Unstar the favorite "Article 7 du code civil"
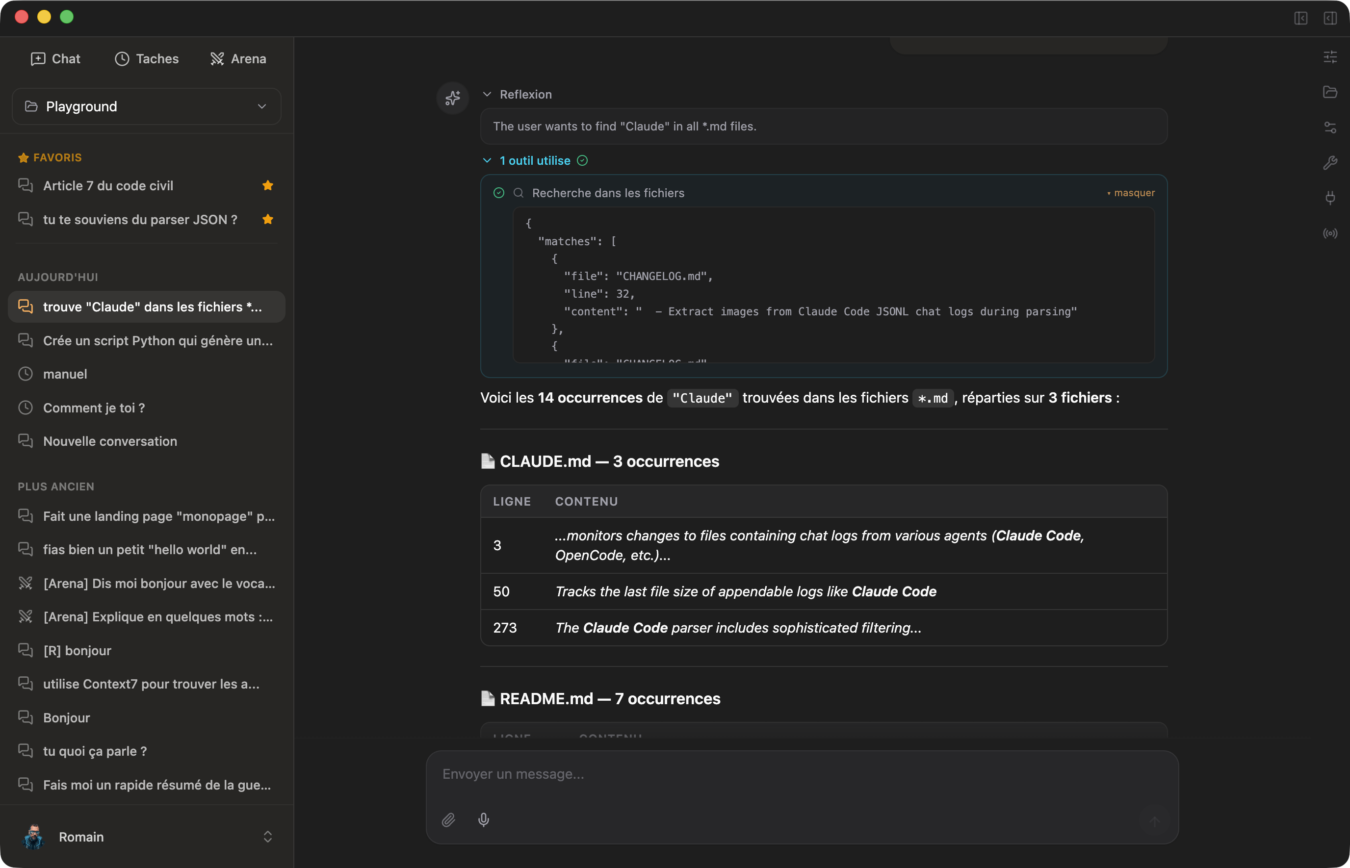The image size is (1350, 868). coord(268,185)
